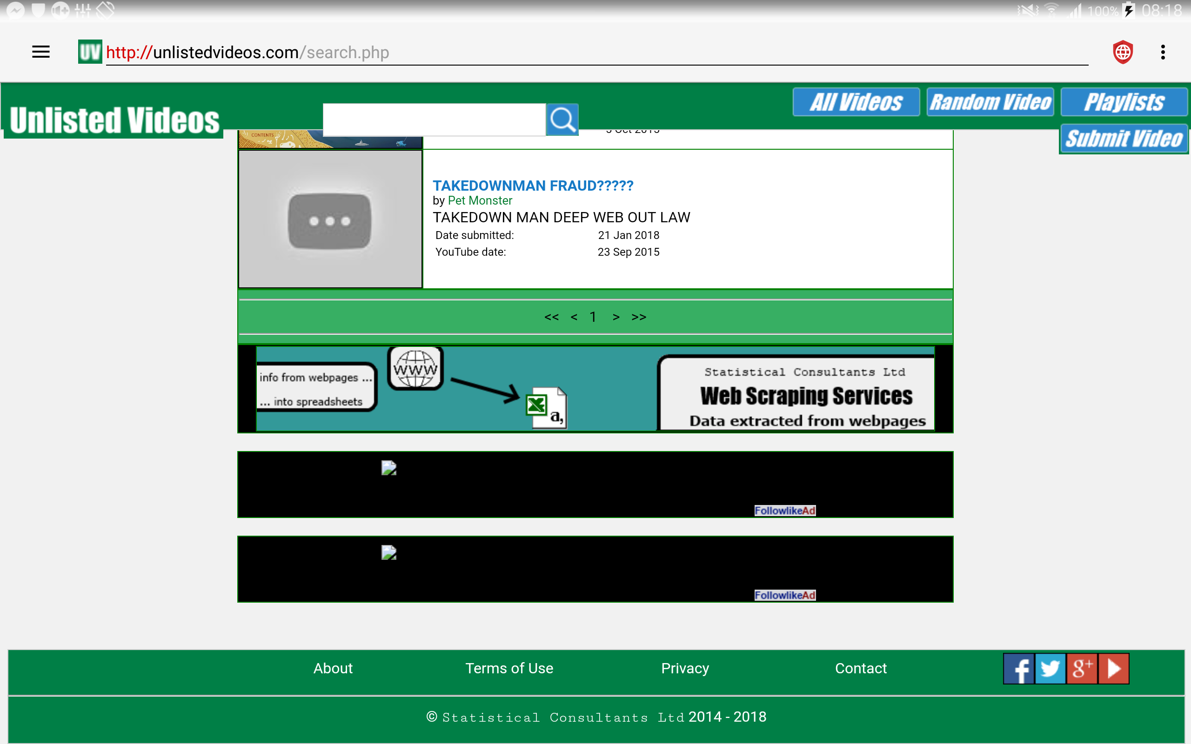The width and height of the screenshot is (1191, 744).
Task: Click the Web Scraping Services banner ad
Action: pos(595,389)
